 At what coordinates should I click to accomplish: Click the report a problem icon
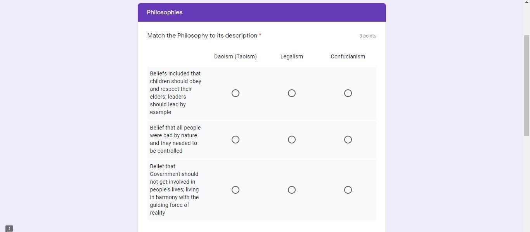pyautogui.click(x=9, y=229)
